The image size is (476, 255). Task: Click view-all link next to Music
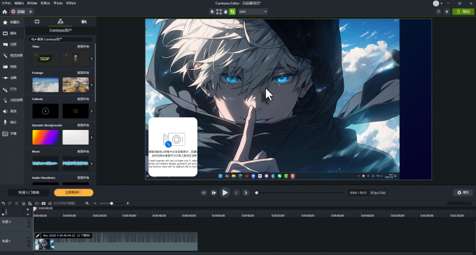tap(83, 152)
